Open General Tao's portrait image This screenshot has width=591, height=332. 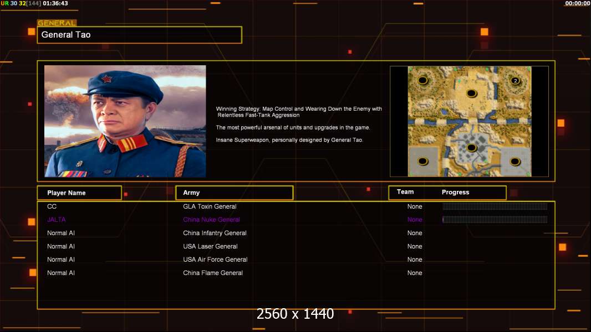pyautogui.click(x=125, y=121)
